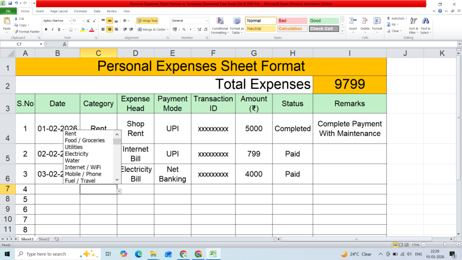
Task: Expand the General number format dropdown
Action: point(207,21)
